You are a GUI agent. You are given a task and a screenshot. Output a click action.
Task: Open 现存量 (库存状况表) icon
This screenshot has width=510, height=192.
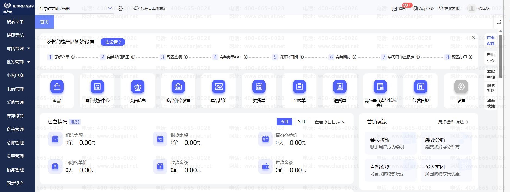tap(380, 87)
